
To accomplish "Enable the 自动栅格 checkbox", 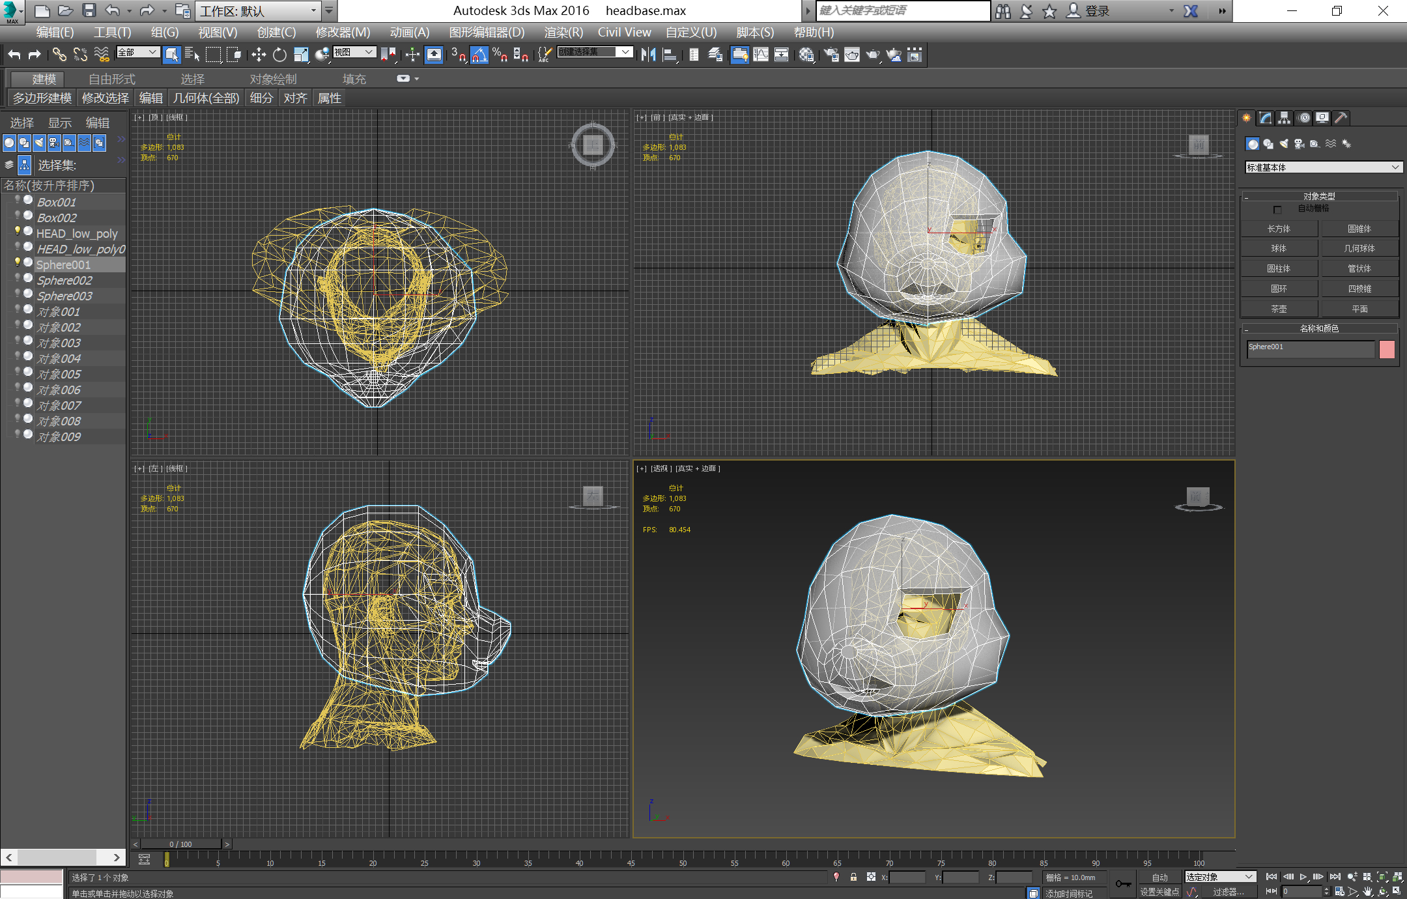I will 1277,209.
